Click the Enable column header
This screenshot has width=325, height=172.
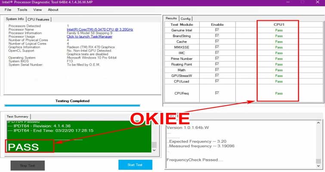[x=217, y=25]
